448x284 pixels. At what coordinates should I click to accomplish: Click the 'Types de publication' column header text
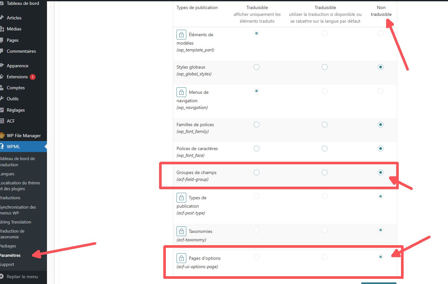pos(197,7)
